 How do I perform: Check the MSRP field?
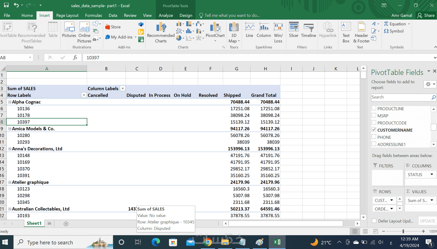374,116
